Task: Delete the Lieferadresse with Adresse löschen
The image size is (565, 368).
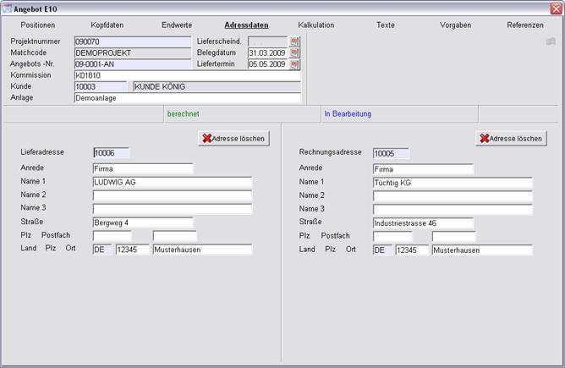Action: (x=233, y=138)
